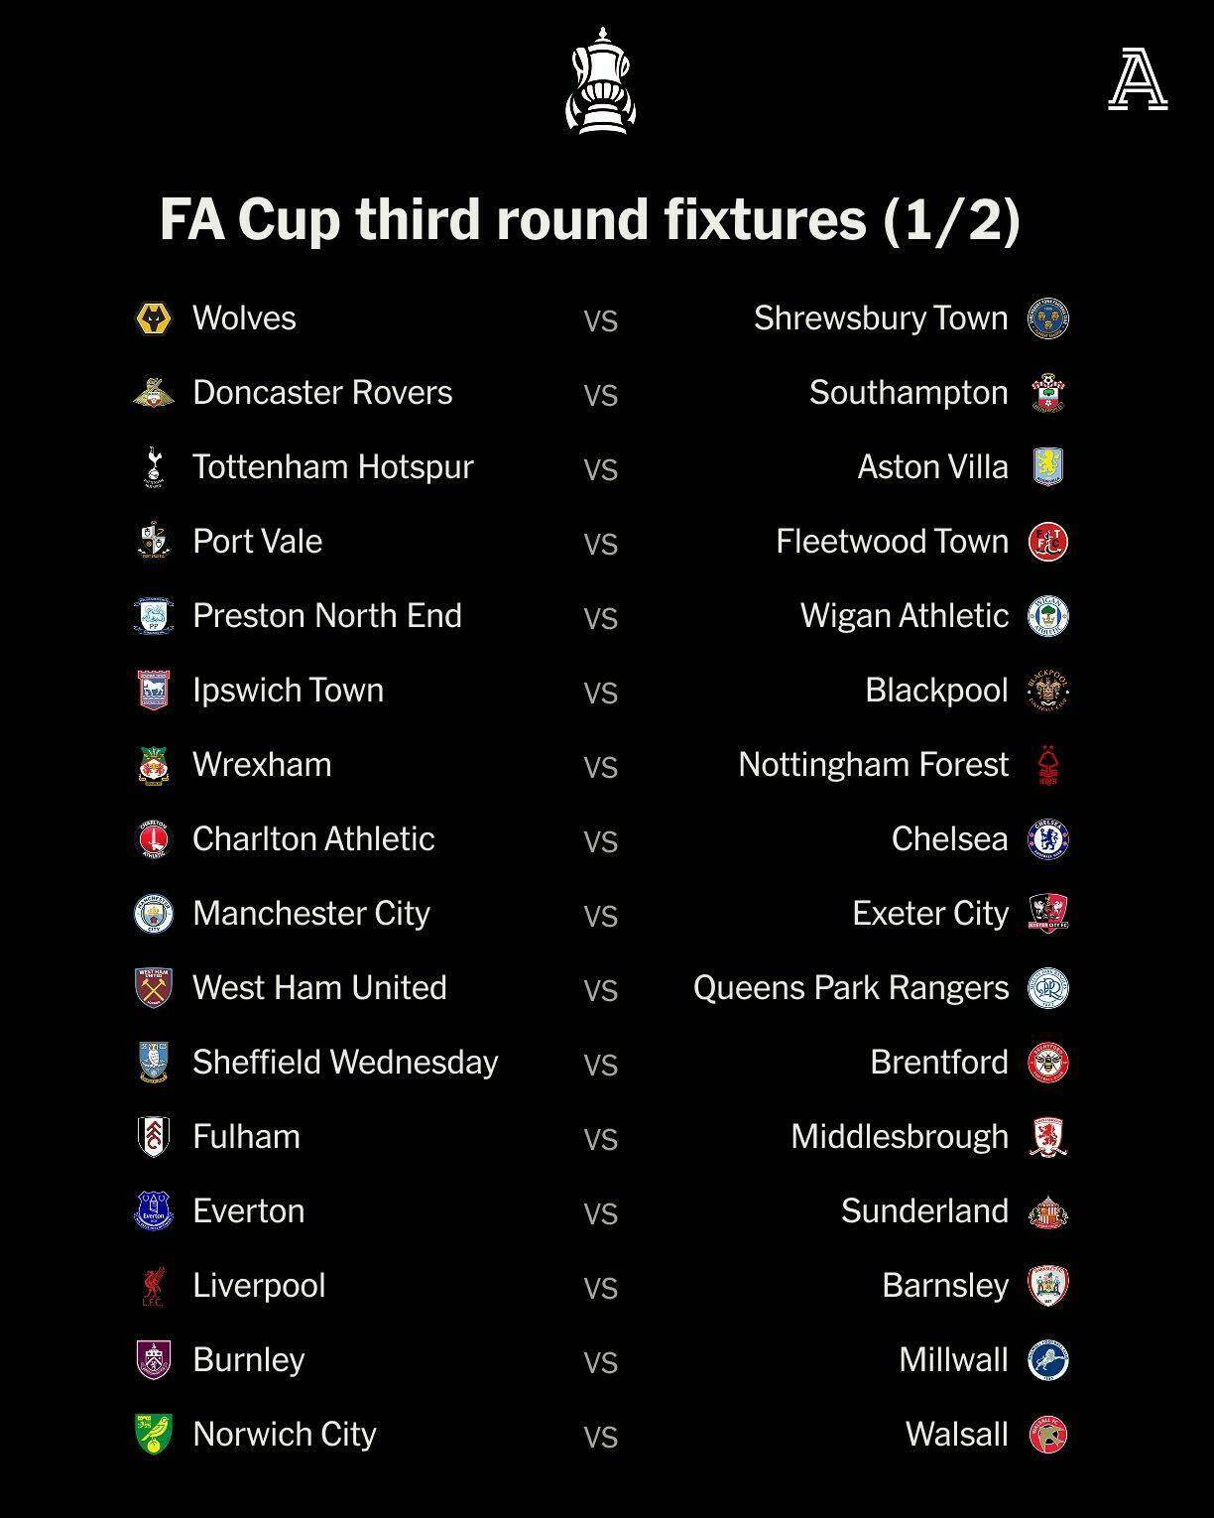Click the Chelsea club badge

point(1048,839)
